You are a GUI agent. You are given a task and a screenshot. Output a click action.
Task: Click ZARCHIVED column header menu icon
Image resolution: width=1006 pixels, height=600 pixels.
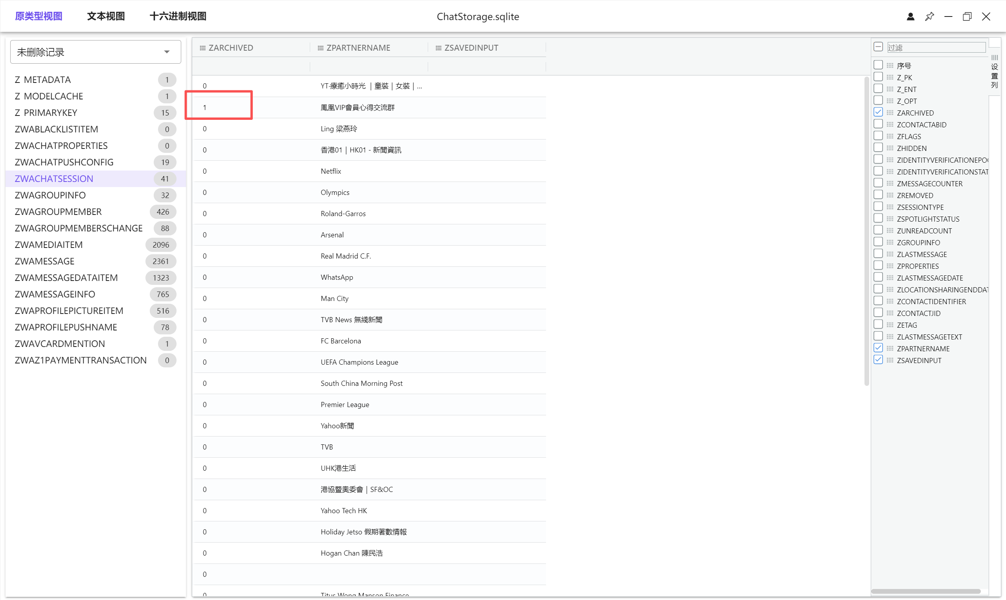[202, 48]
